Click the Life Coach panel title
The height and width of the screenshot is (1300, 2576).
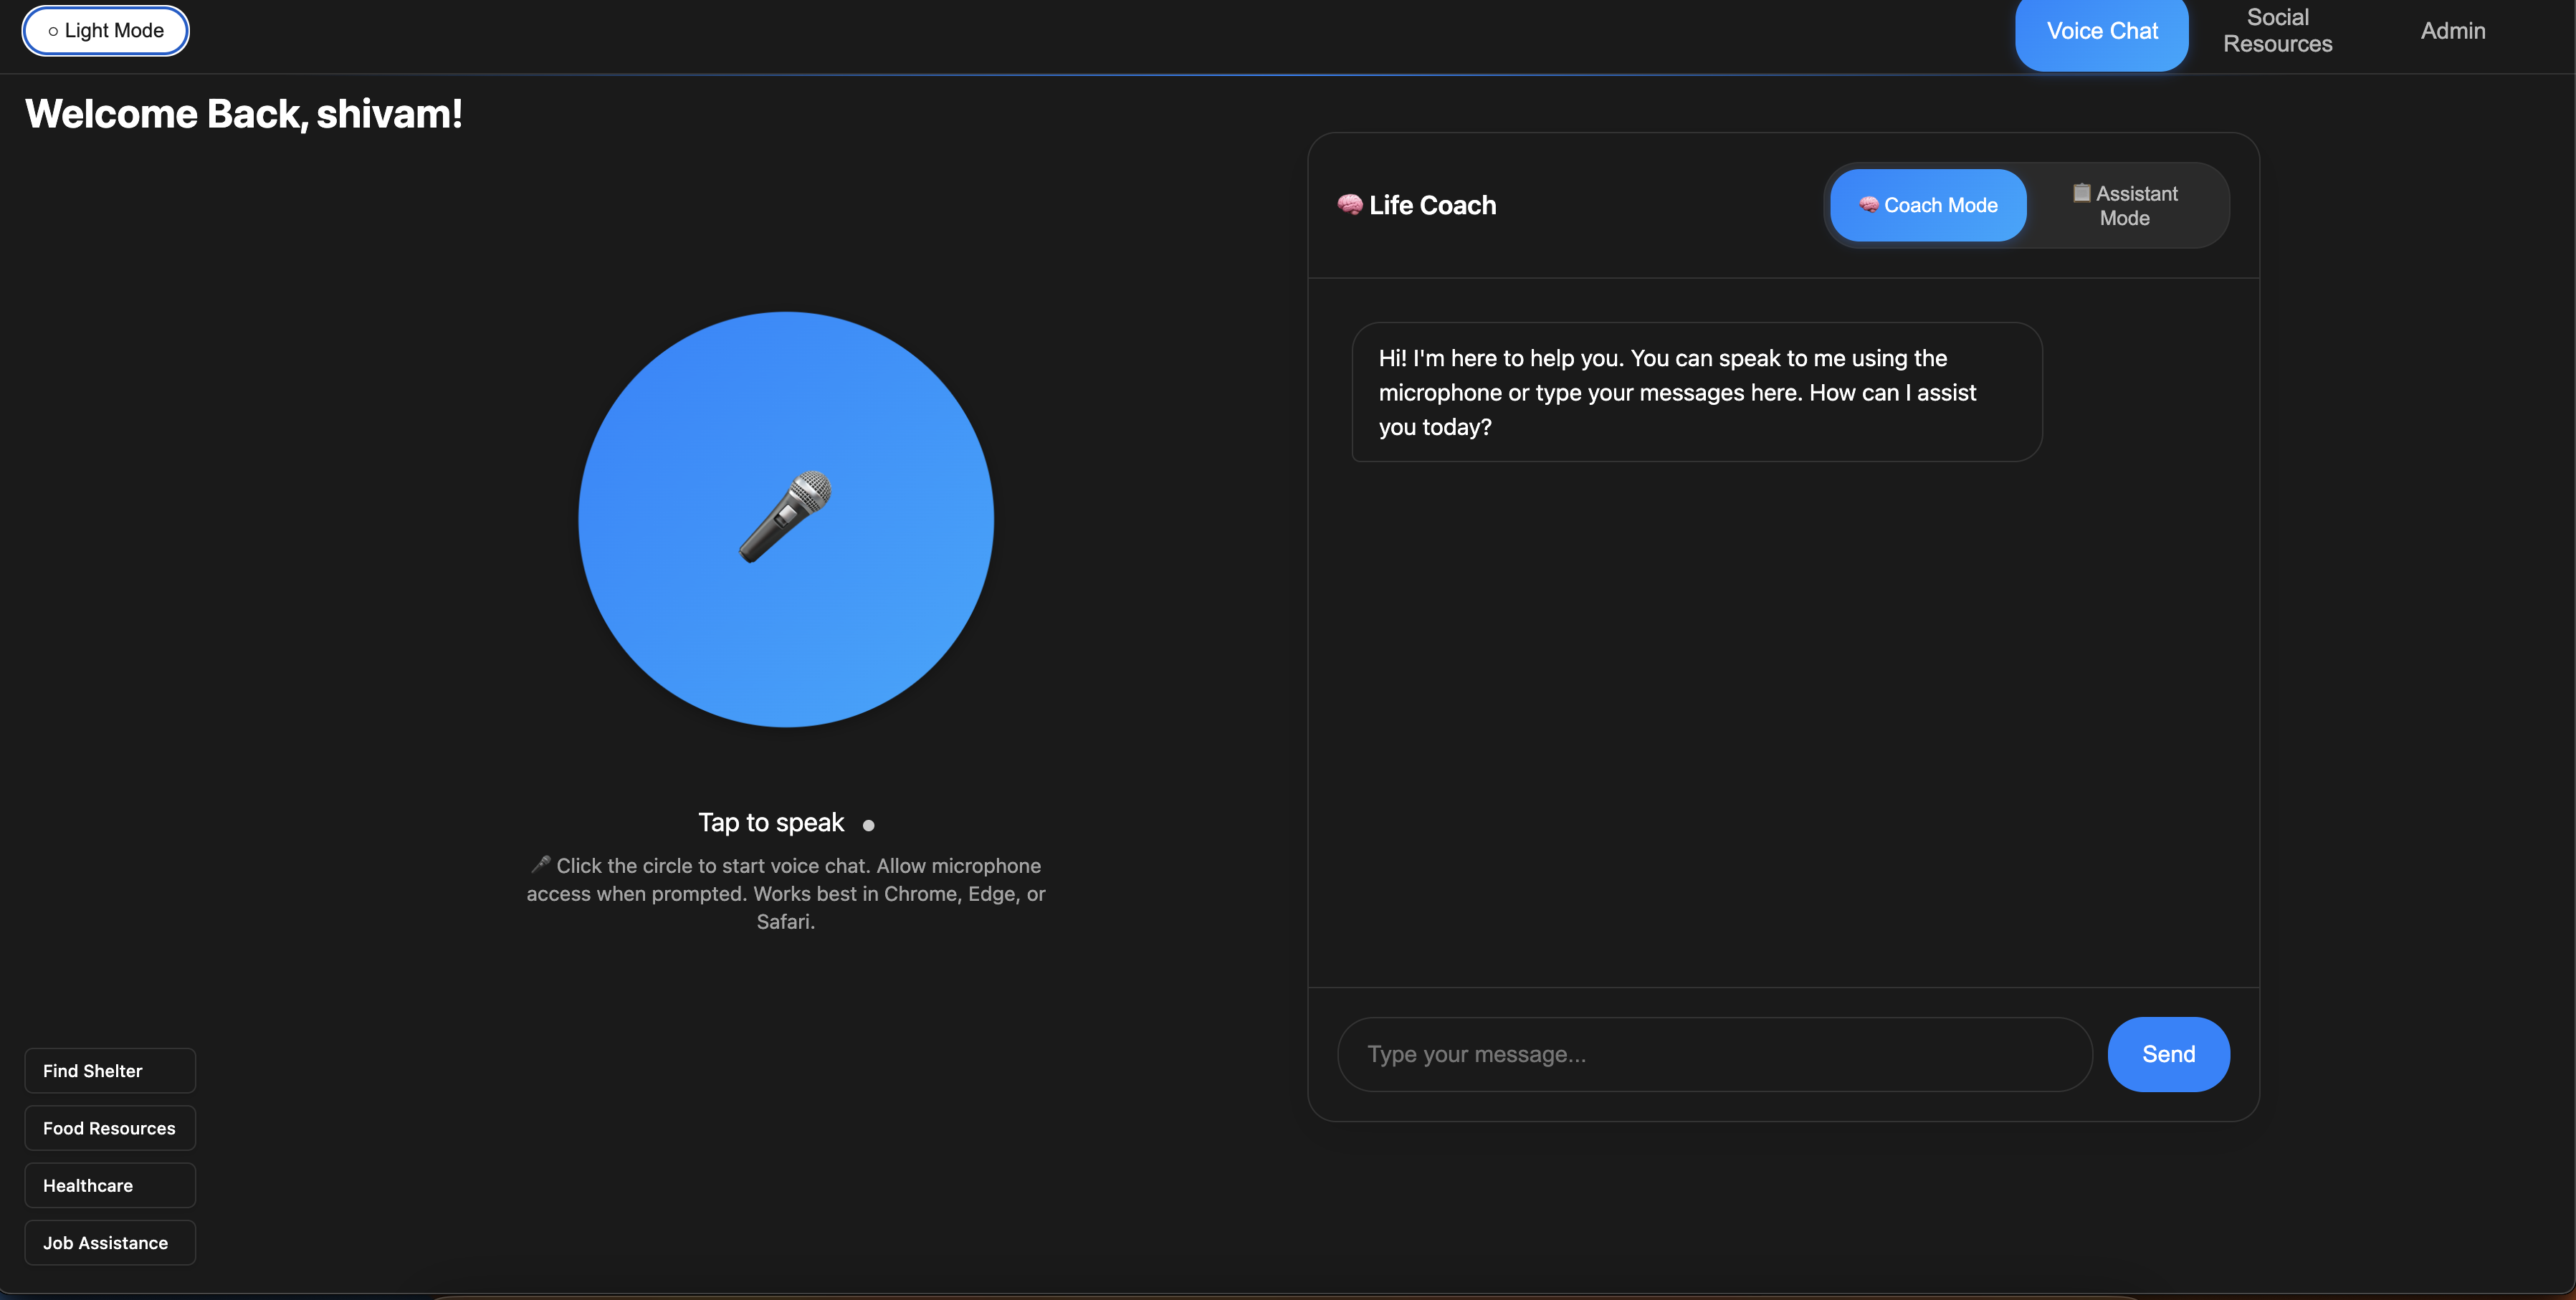tap(1432, 205)
